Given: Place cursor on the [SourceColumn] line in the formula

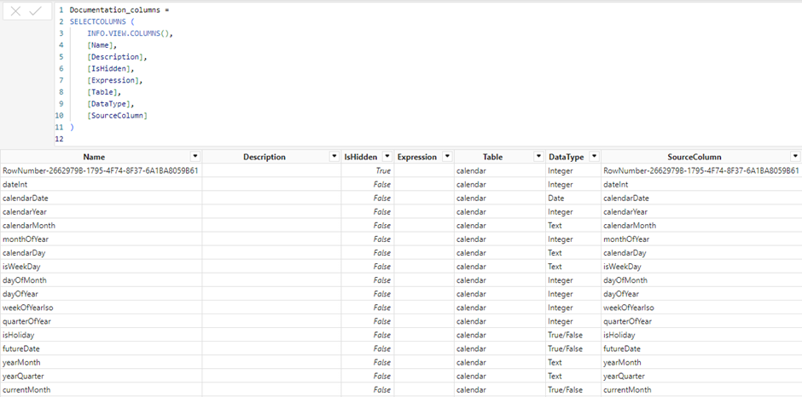Looking at the screenshot, I should tap(117, 115).
